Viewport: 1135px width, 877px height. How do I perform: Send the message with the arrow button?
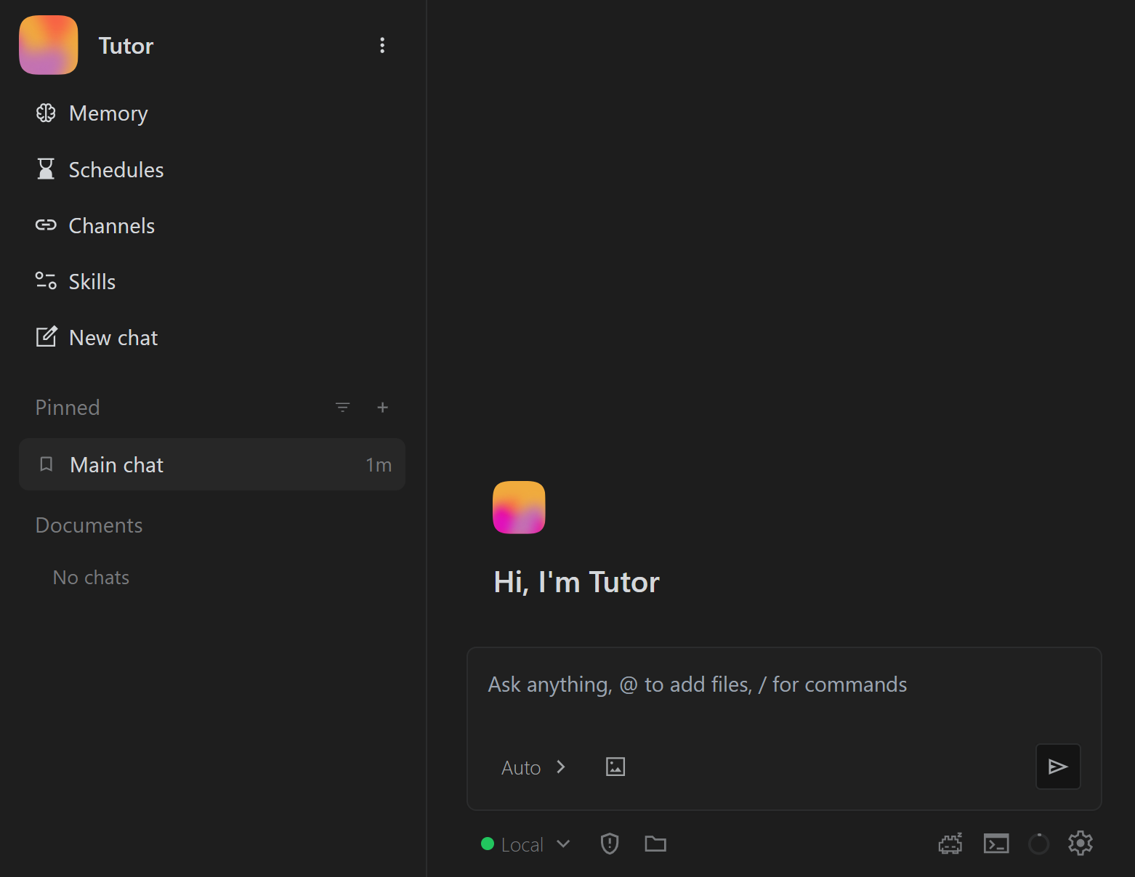[1058, 767]
